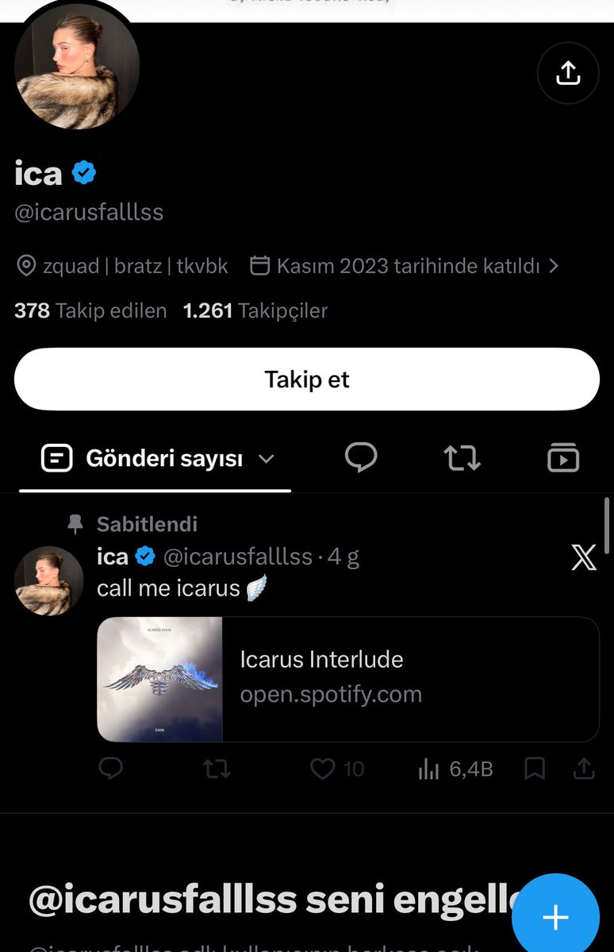Expand the Kasım 2023 join date chevron
Screen dimensions: 614x952
[x=554, y=266]
